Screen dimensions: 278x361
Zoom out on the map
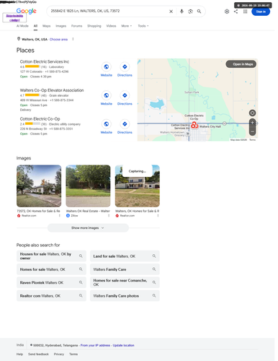252,131
